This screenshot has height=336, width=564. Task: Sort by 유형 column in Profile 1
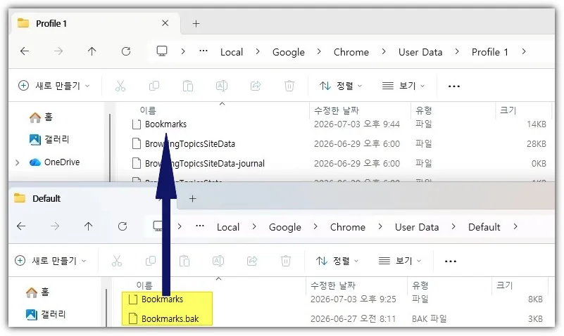click(423, 110)
